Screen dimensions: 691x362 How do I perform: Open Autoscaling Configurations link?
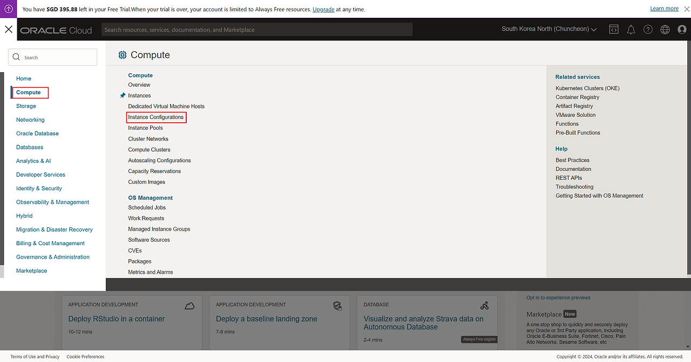pos(159,161)
